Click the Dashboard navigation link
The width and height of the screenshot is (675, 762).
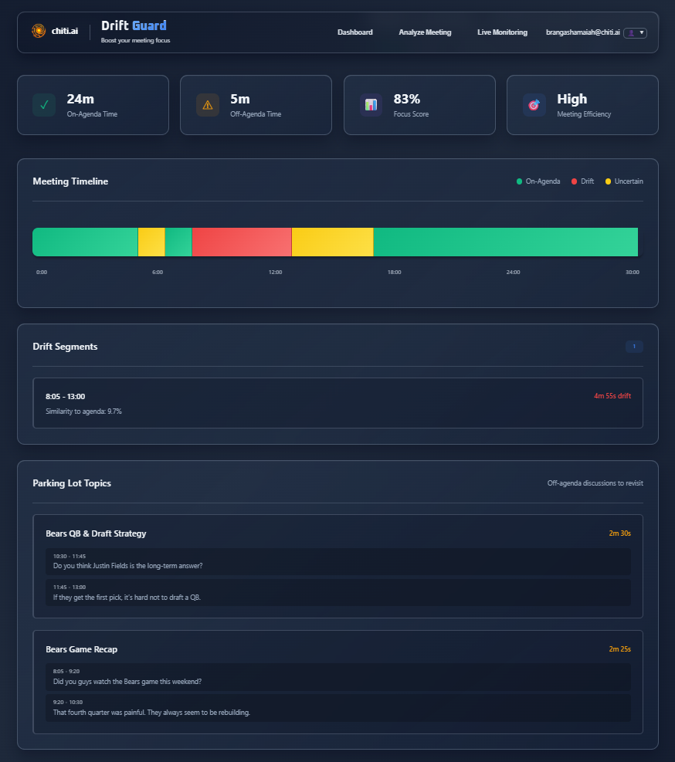354,32
